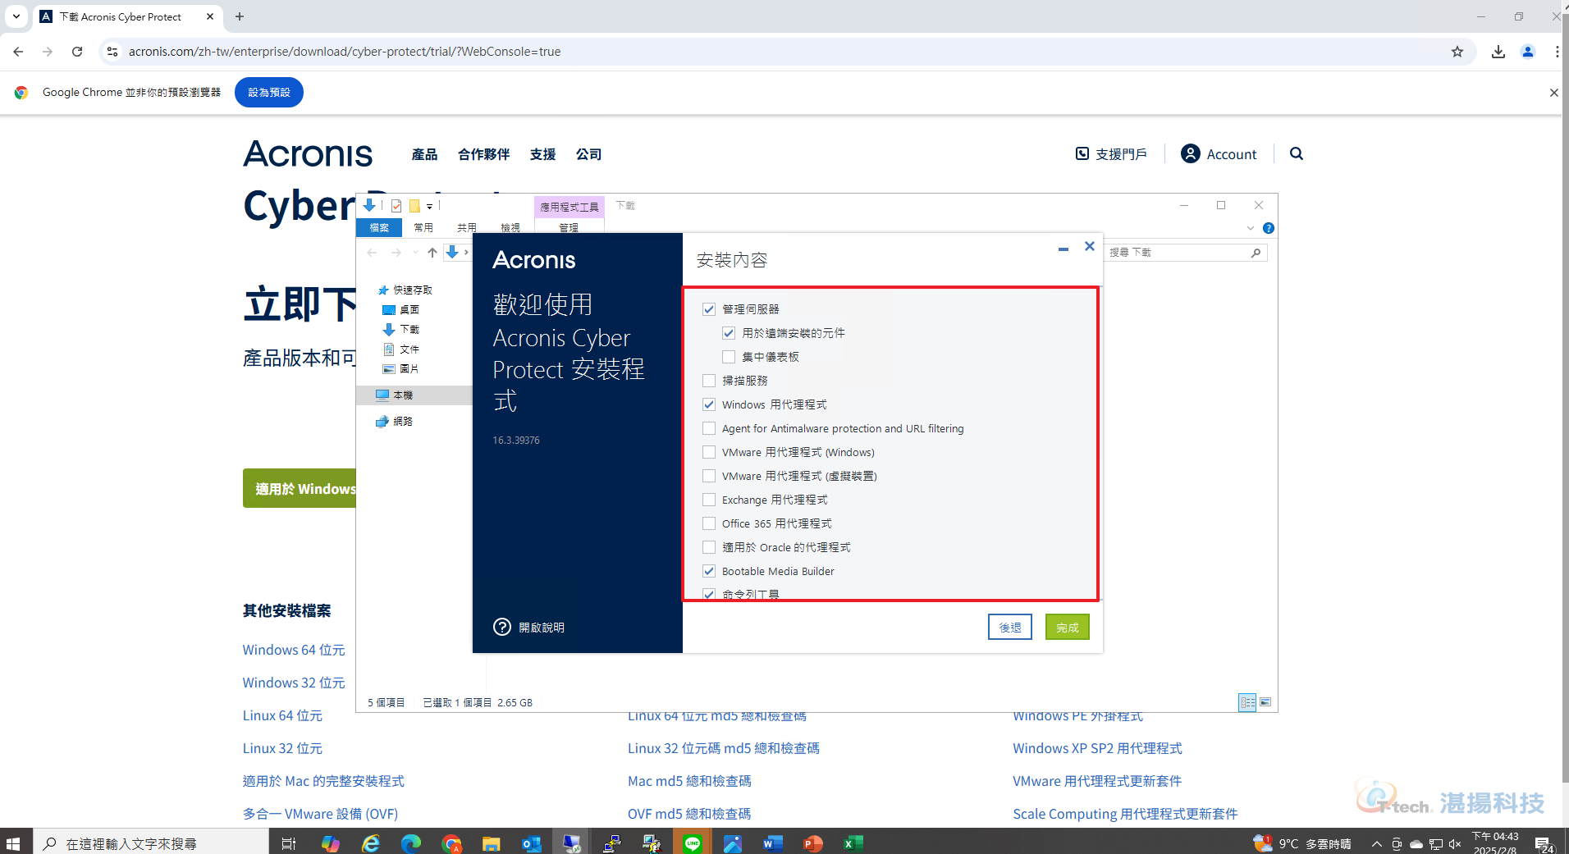
Task: Click inside the 搜尋 下載 search box
Action: 1178,253
